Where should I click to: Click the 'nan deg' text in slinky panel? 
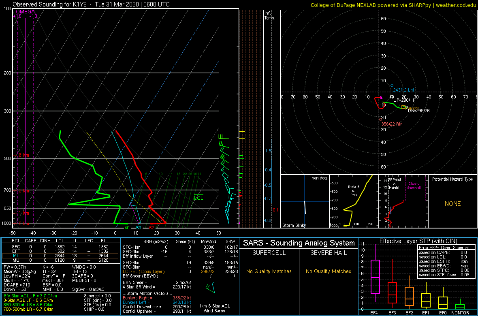click(x=319, y=178)
